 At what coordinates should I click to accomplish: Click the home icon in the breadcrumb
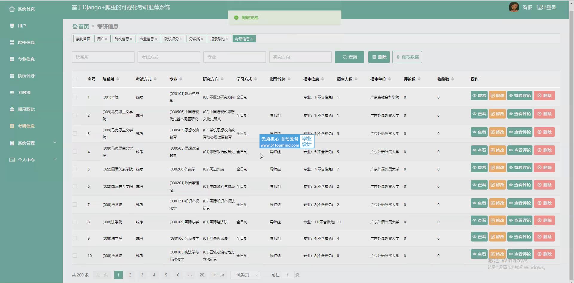click(x=75, y=27)
